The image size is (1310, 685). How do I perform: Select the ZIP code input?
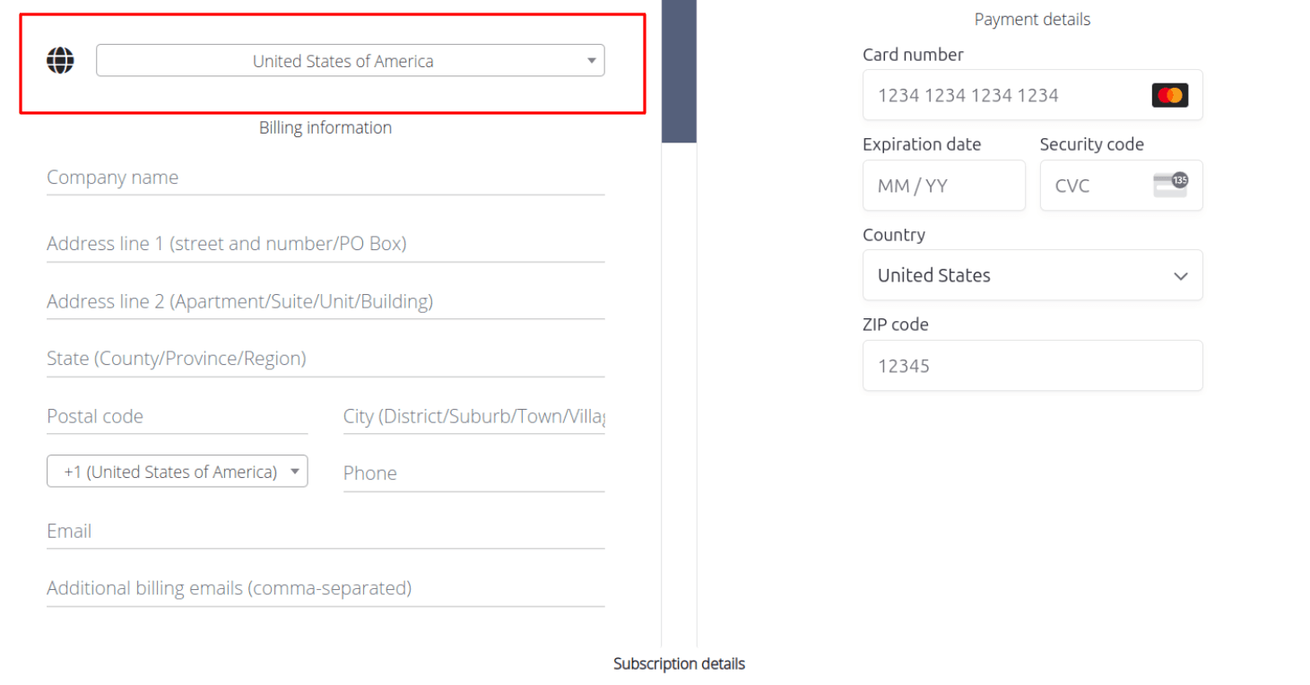click(x=1032, y=366)
